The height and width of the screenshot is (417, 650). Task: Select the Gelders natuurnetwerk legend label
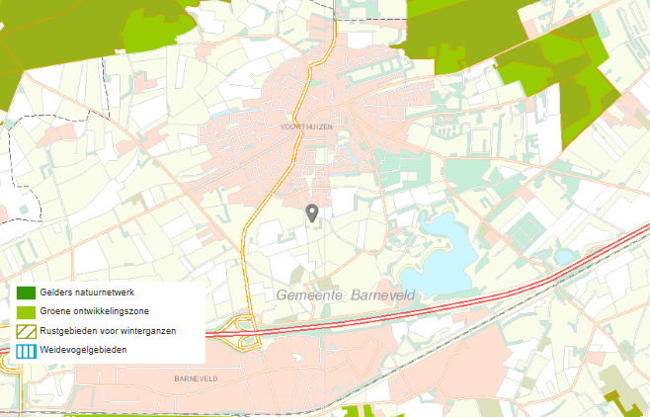pos(94,292)
